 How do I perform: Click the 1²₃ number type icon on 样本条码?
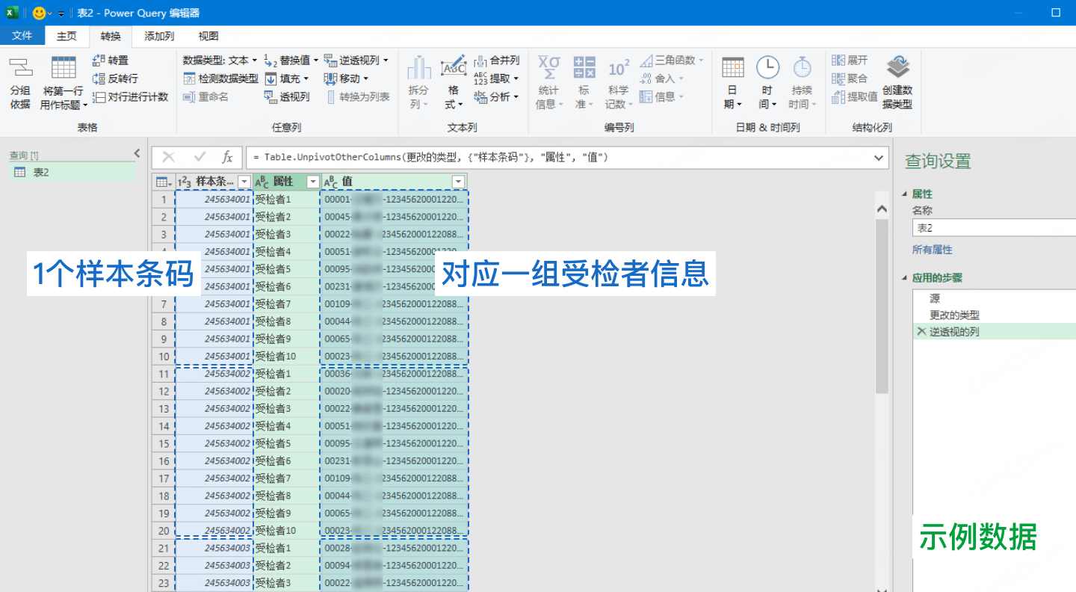coord(189,181)
